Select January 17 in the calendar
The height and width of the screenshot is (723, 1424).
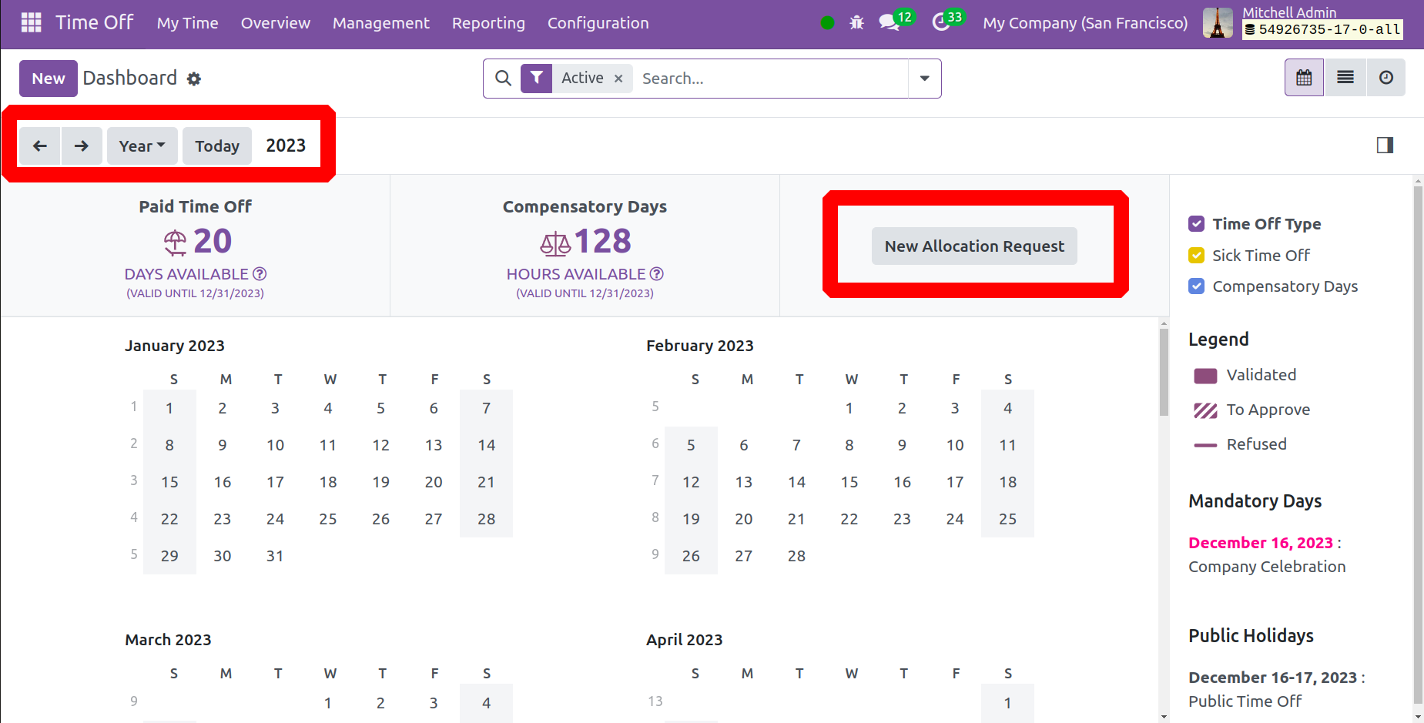[x=275, y=482]
